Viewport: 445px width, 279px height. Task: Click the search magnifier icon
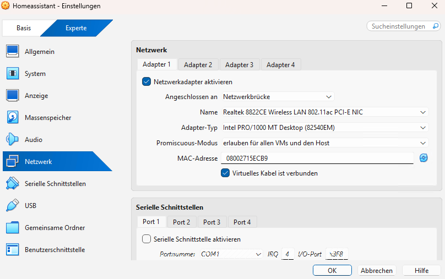point(435,26)
